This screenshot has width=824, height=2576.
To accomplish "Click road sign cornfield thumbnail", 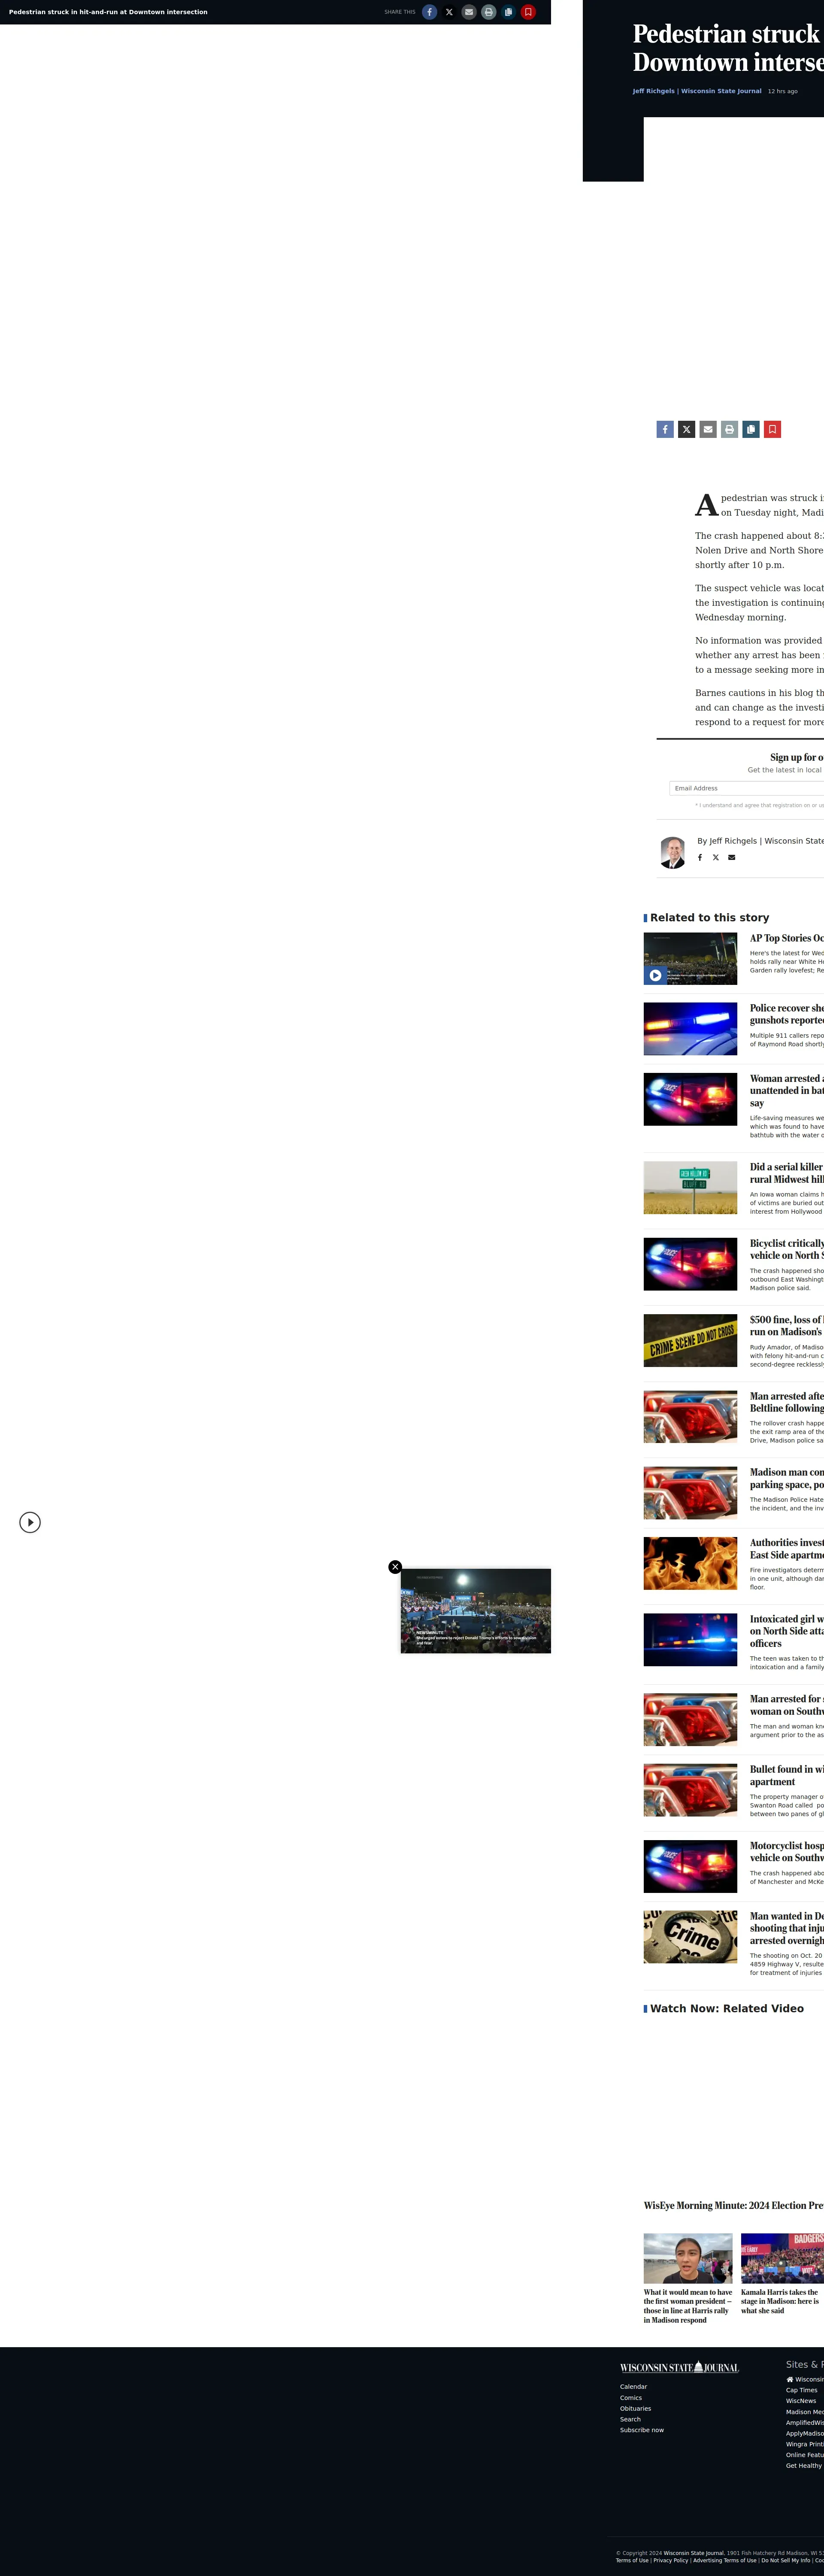I will 690,1187.
